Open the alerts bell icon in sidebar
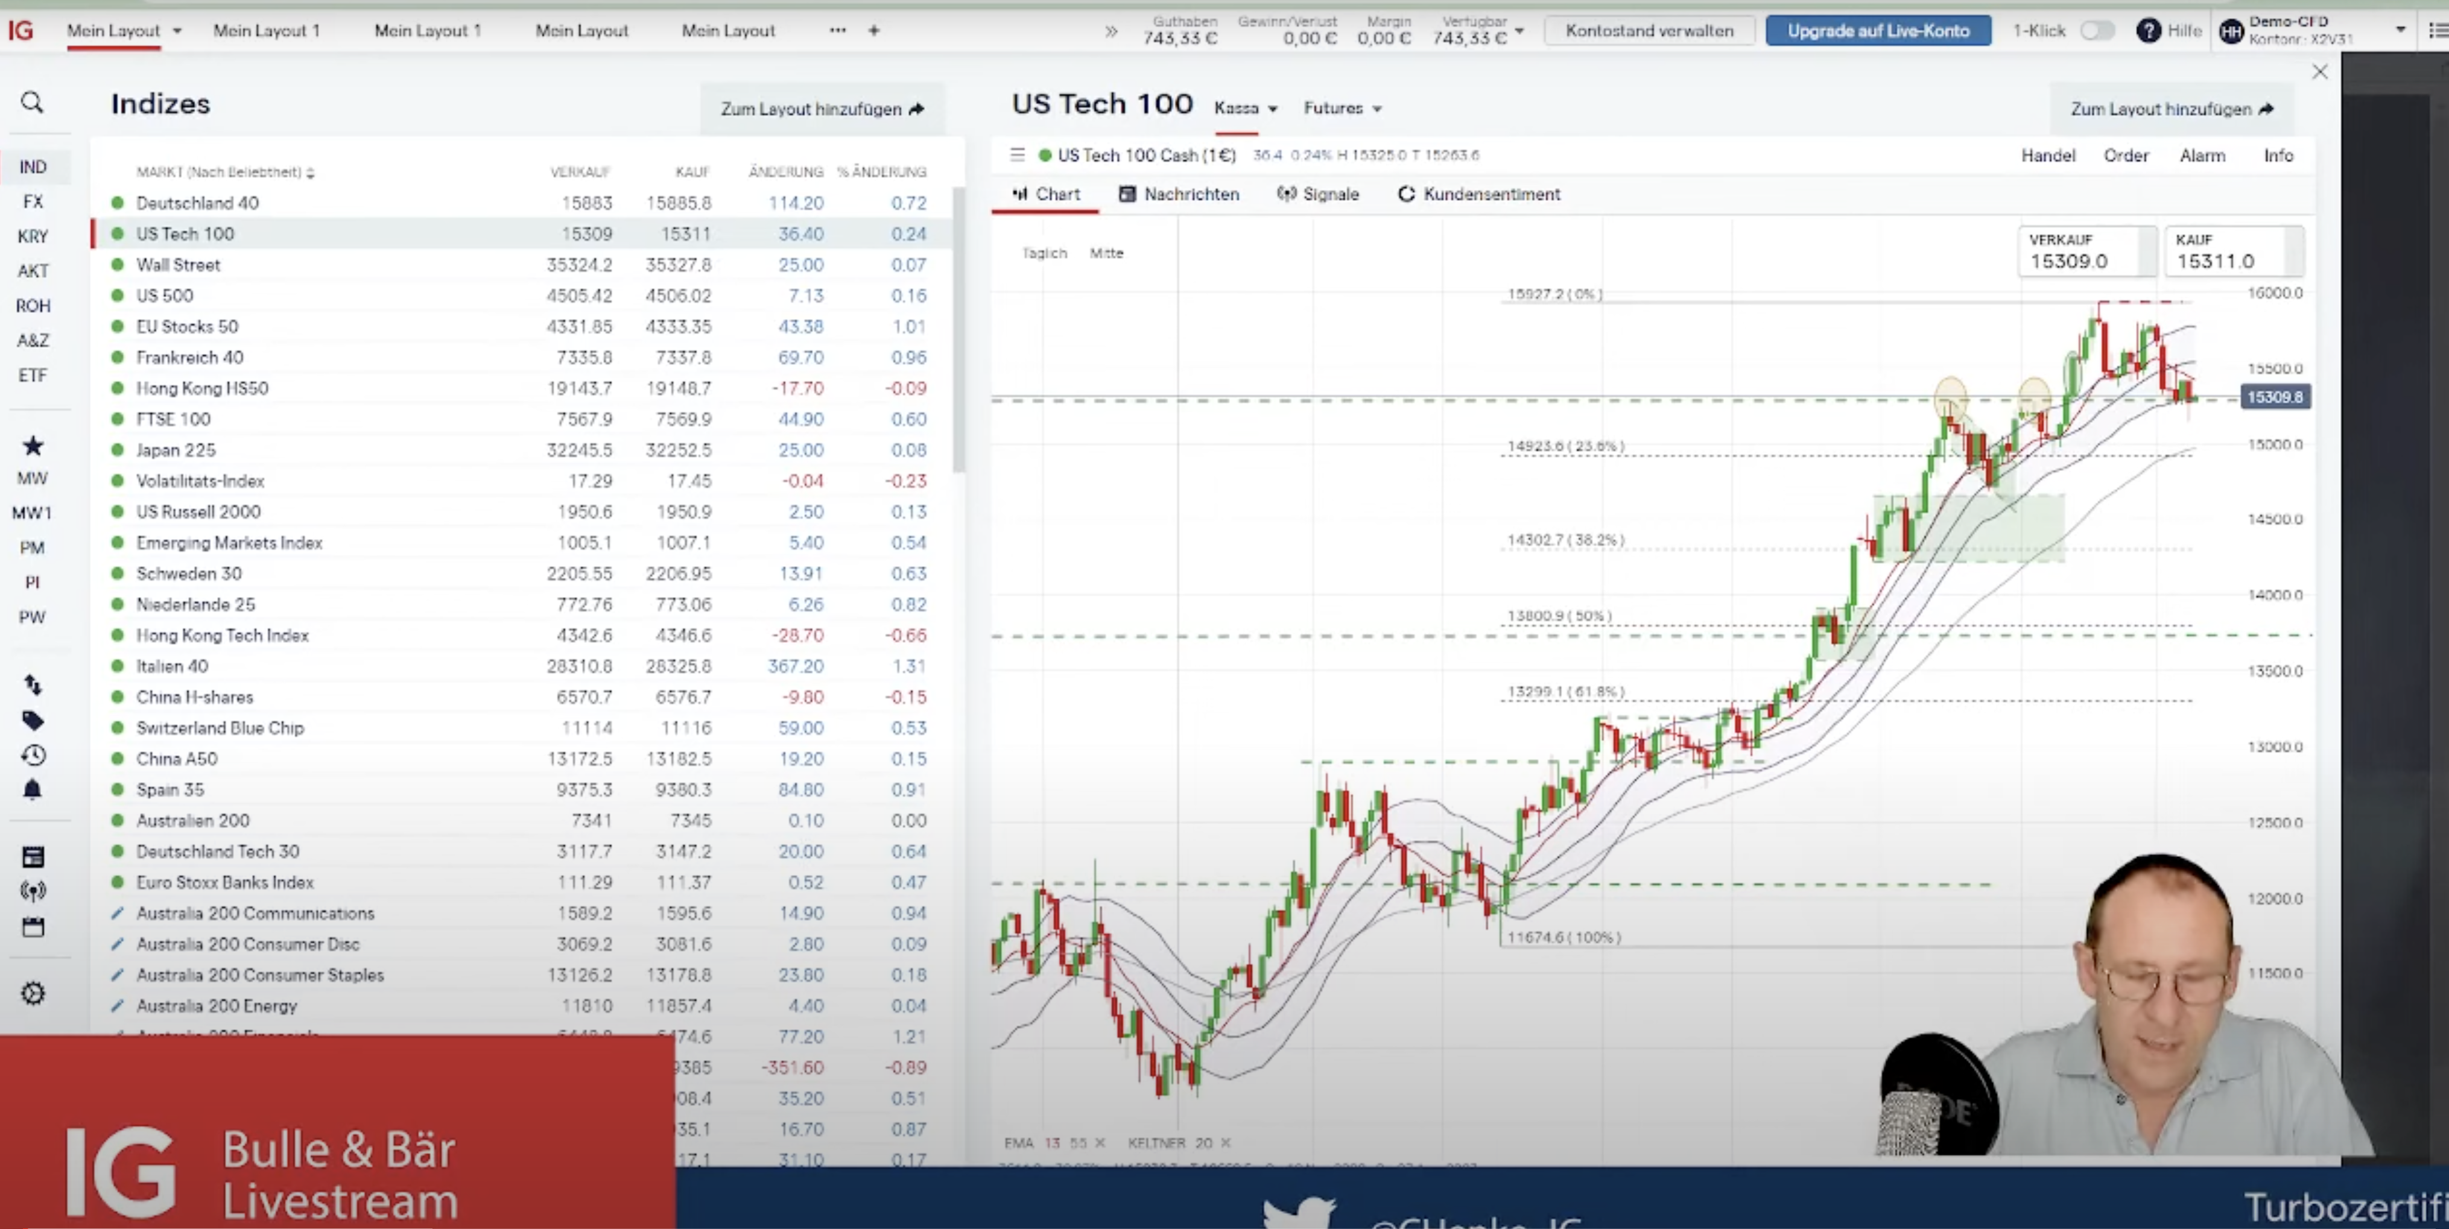This screenshot has width=2449, height=1229. [33, 789]
